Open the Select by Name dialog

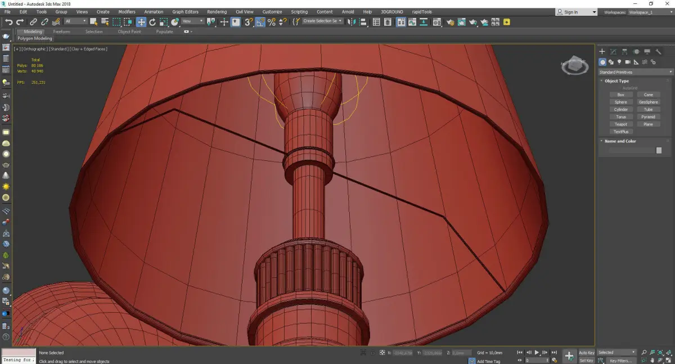click(x=105, y=23)
